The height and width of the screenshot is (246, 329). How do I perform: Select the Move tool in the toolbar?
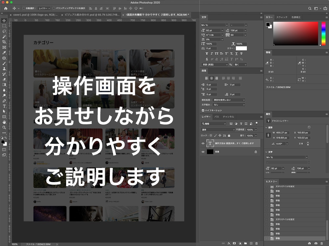(4, 20)
